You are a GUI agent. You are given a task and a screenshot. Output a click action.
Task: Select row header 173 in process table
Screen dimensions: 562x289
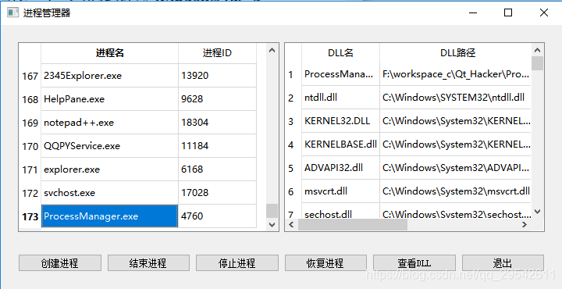coord(30,216)
